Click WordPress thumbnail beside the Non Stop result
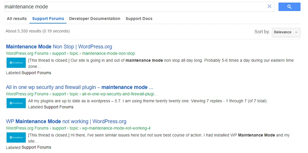 point(16,63)
